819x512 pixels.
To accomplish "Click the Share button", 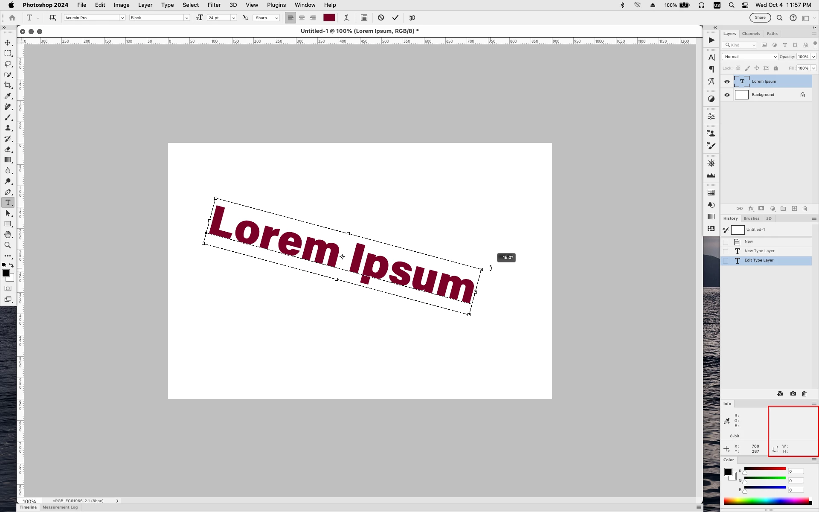I will tap(760, 17).
